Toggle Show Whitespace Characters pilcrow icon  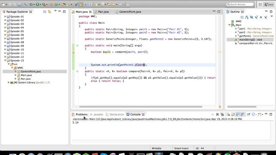[90, 4]
